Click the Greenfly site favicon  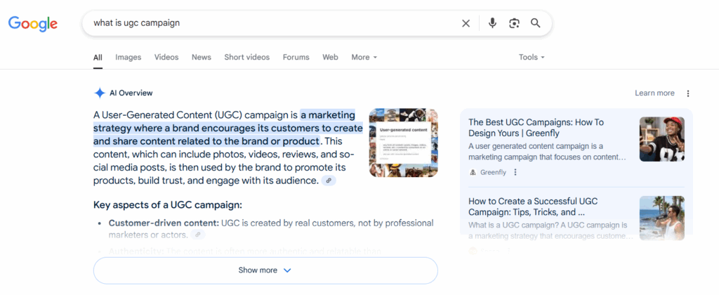pyautogui.click(x=473, y=173)
